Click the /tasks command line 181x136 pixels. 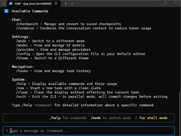tap(53, 71)
